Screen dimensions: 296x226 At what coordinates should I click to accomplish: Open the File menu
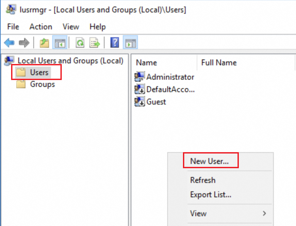pos(13,26)
